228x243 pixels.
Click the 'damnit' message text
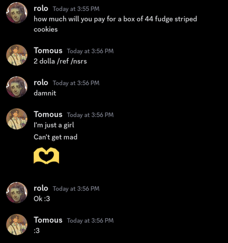(x=45, y=93)
